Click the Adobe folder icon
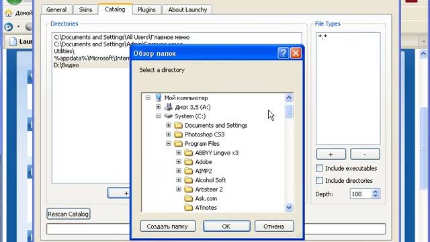The height and width of the screenshot is (242, 430). [189, 162]
